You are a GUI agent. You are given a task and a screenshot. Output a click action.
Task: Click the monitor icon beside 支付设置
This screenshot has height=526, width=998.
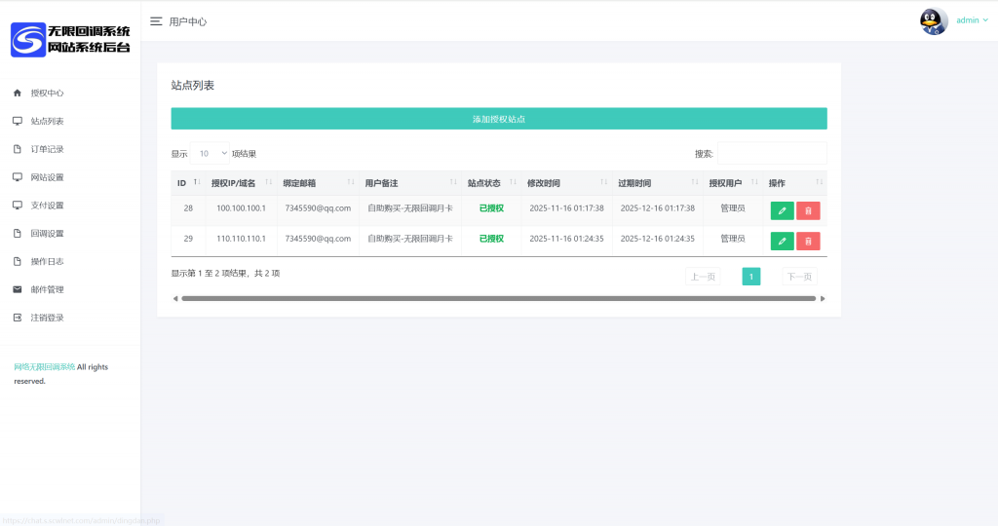tap(18, 205)
